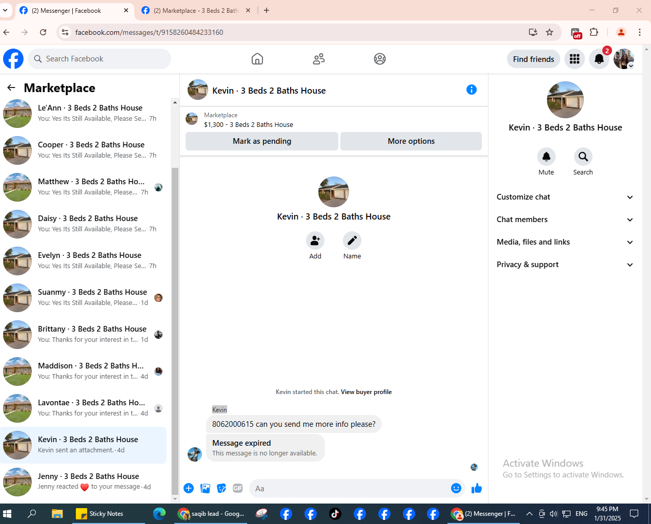651x524 pixels.
Task: Open the emoji picker in message box
Action: pos(456,488)
